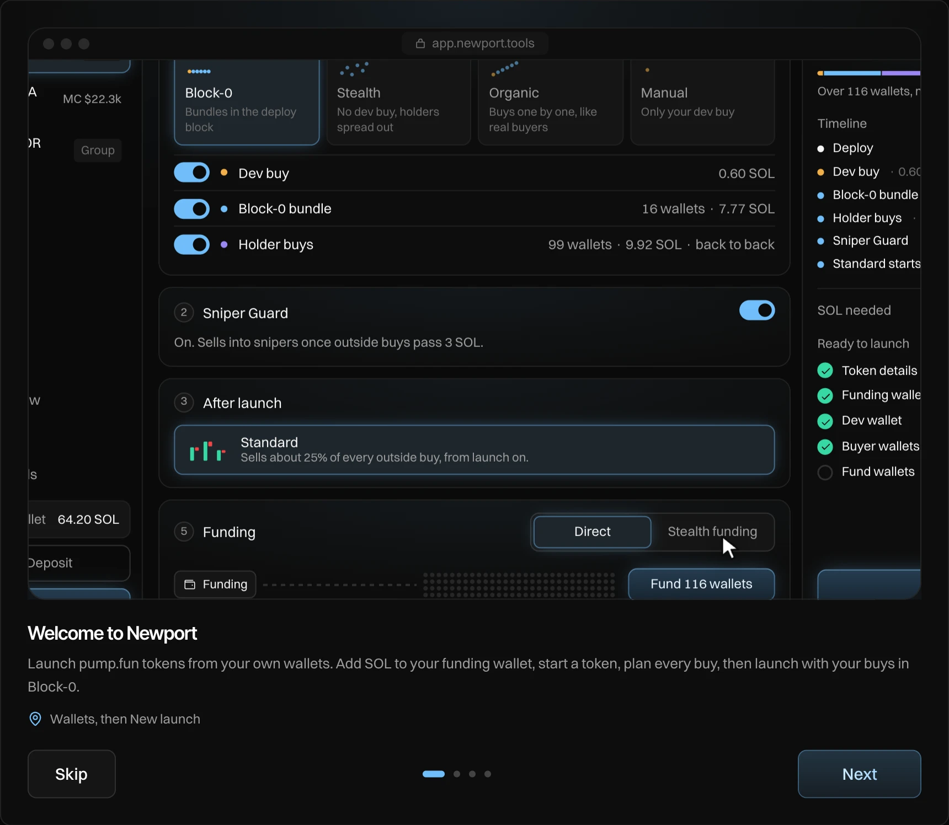Click the Deploy timeline dot
The width and height of the screenshot is (949, 825).
point(820,149)
